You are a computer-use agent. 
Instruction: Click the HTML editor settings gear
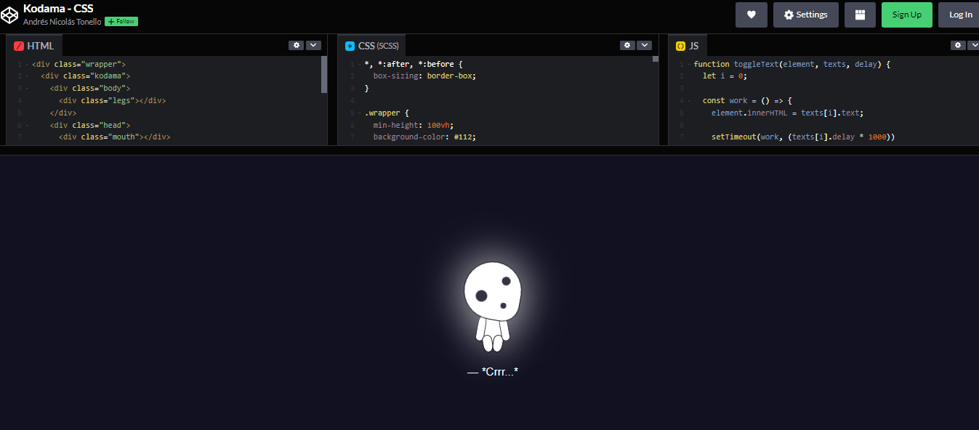coord(296,44)
